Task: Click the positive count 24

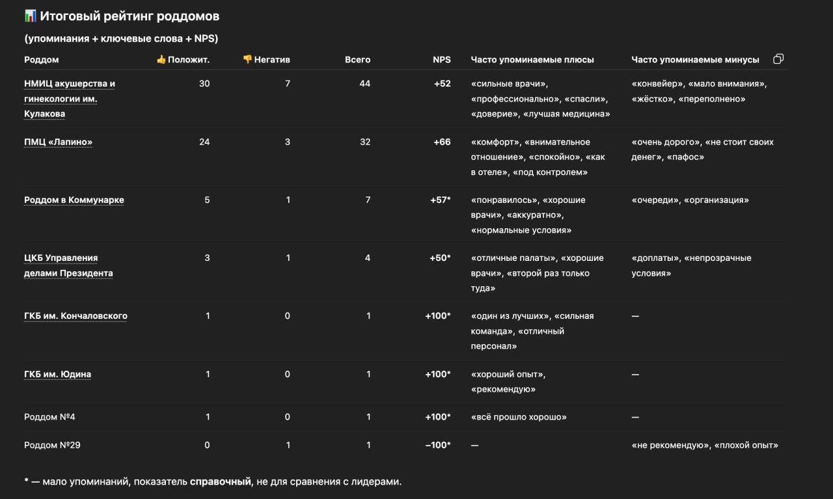Action: click(x=204, y=142)
